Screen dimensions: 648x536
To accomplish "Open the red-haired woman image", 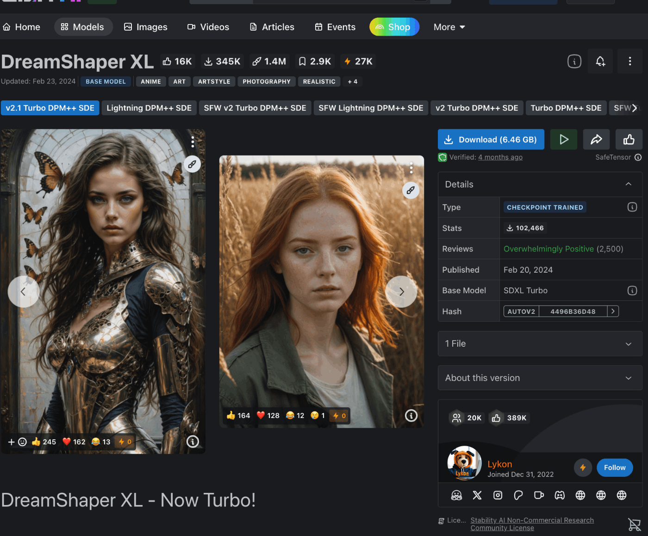I will (x=322, y=292).
